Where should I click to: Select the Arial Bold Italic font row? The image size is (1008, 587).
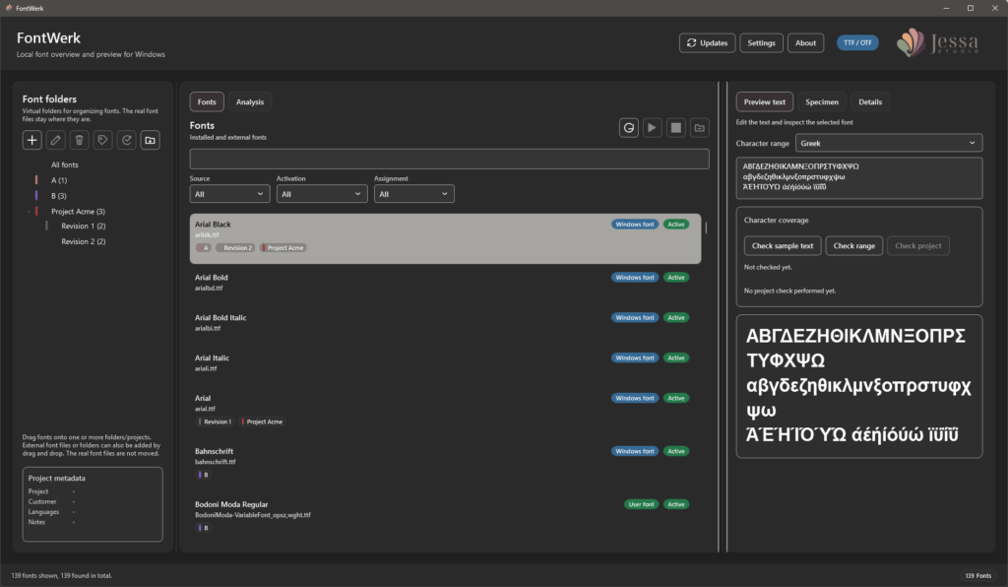[x=445, y=323]
